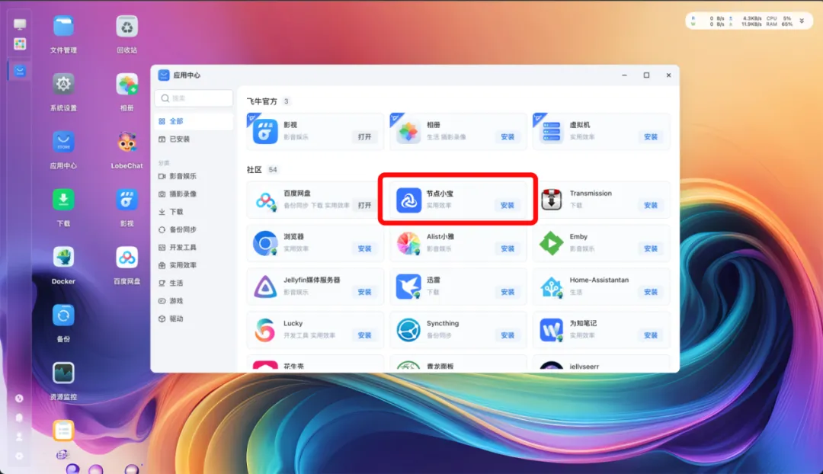The image size is (823, 474).
Task: Open the notes desktop icon below 资源监控
Action: click(63, 431)
